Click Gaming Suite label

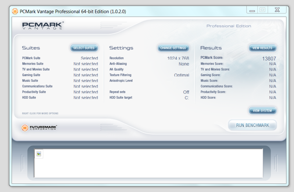pyautogui.click(x=31, y=75)
